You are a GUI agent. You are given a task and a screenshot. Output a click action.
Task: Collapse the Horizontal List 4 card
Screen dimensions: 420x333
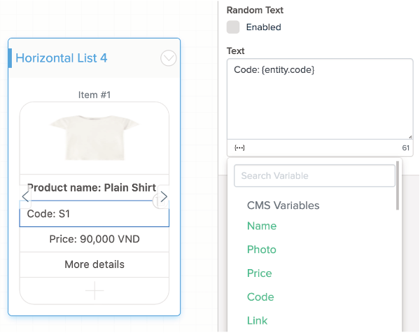click(x=169, y=58)
